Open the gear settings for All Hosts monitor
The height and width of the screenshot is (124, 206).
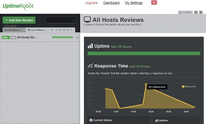point(77,37)
